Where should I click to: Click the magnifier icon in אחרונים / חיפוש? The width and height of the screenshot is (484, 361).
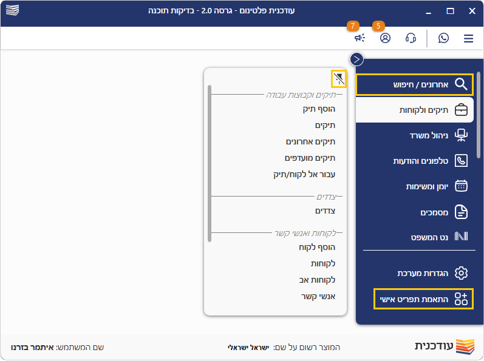point(462,84)
